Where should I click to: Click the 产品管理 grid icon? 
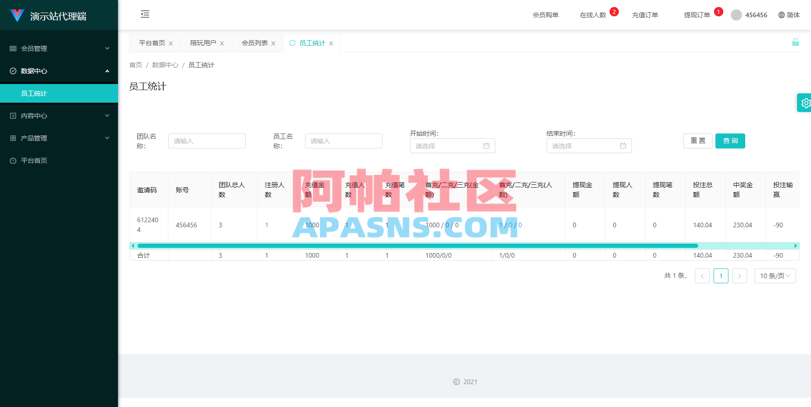[x=13, y=138]
